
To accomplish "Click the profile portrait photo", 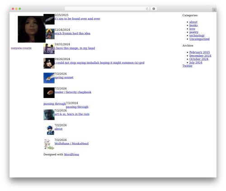I will click(x=32, y=29).
